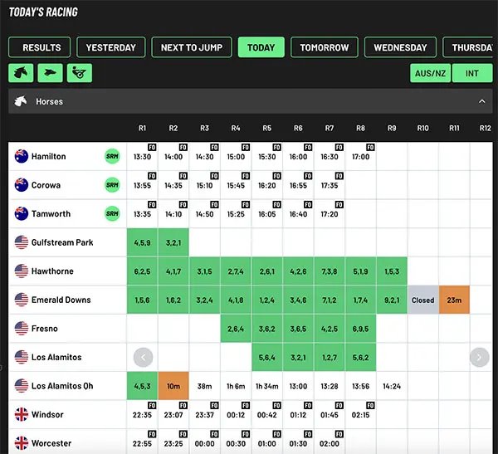The height and width of the screenshot is (454, 498).
Task: Click the US flag beside Gulfstream Park
Action: tap(22, 242)
